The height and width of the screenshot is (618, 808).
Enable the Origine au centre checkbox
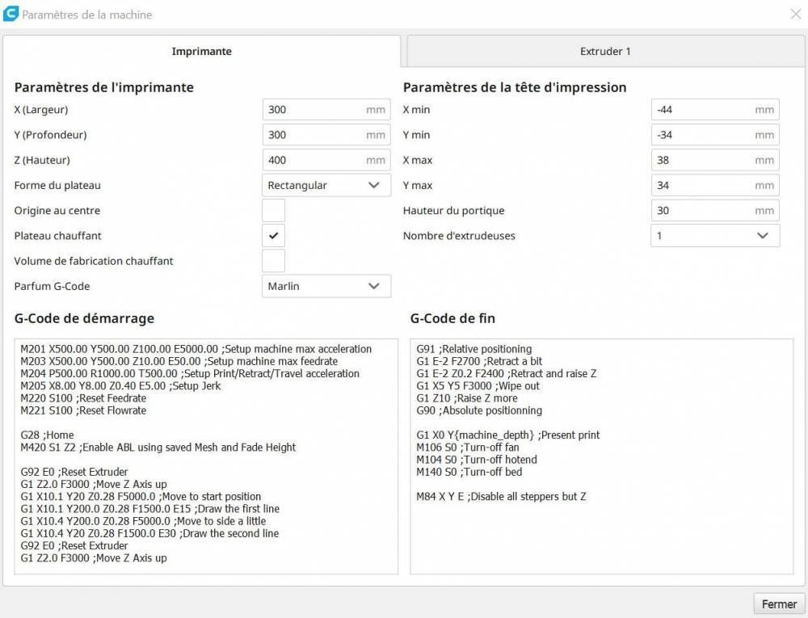(x=273, y=211)
